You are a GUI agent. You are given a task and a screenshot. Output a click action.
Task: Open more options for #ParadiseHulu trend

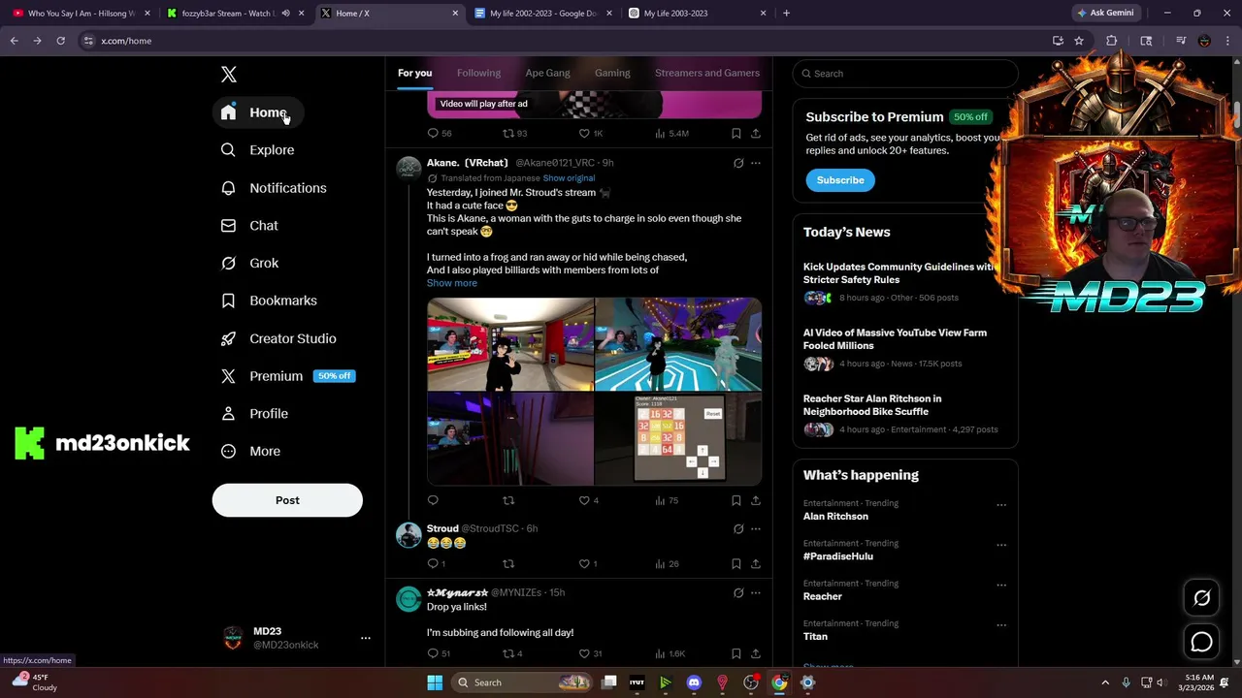coord(1001,545)
